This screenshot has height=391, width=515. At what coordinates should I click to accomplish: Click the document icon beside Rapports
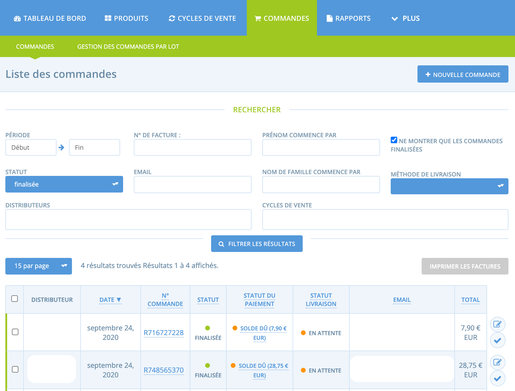click(x=329, y=18)
